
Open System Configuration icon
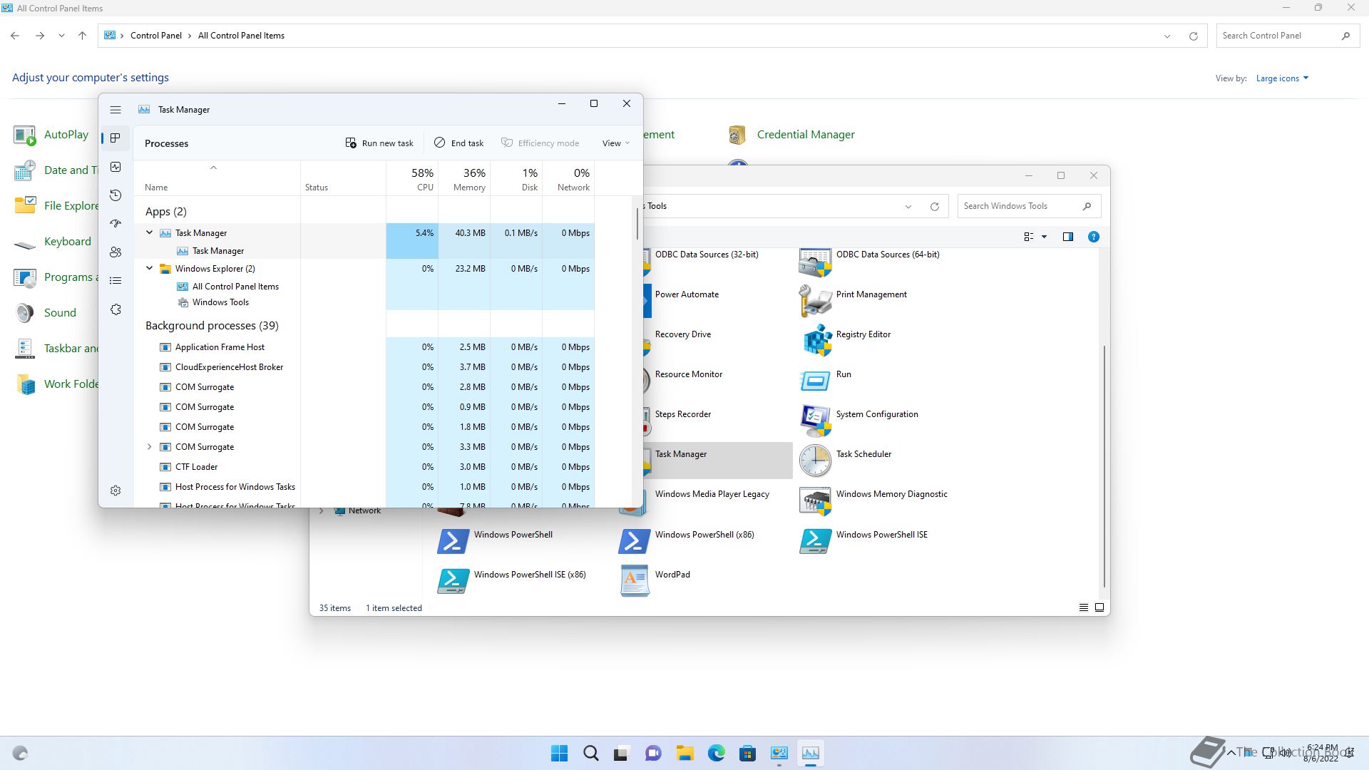pos(816,420)
